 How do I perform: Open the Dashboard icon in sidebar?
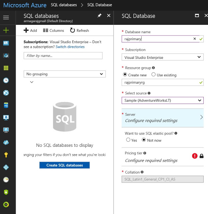pos(6,43)
